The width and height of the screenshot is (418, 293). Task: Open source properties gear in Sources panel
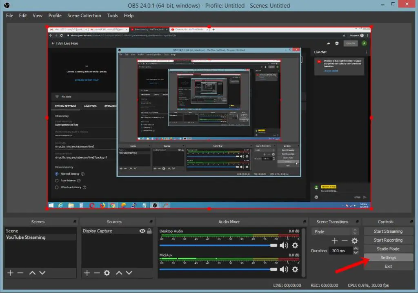(107, 273)
